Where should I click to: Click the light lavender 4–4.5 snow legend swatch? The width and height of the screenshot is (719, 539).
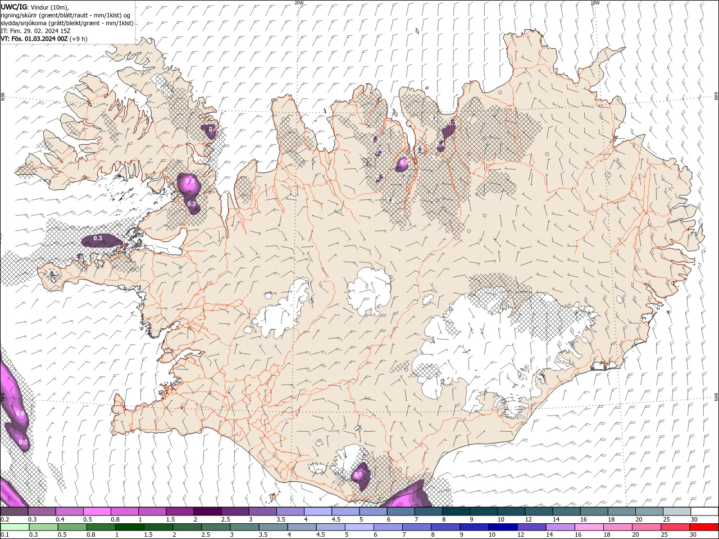click(318, 511)
